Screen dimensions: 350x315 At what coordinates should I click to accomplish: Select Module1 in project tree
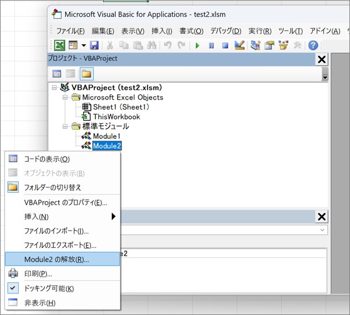pos(107,136)
